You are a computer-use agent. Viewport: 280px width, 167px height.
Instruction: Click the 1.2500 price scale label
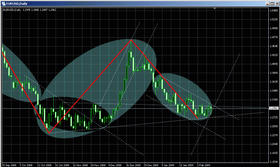(x=274, y=126)
